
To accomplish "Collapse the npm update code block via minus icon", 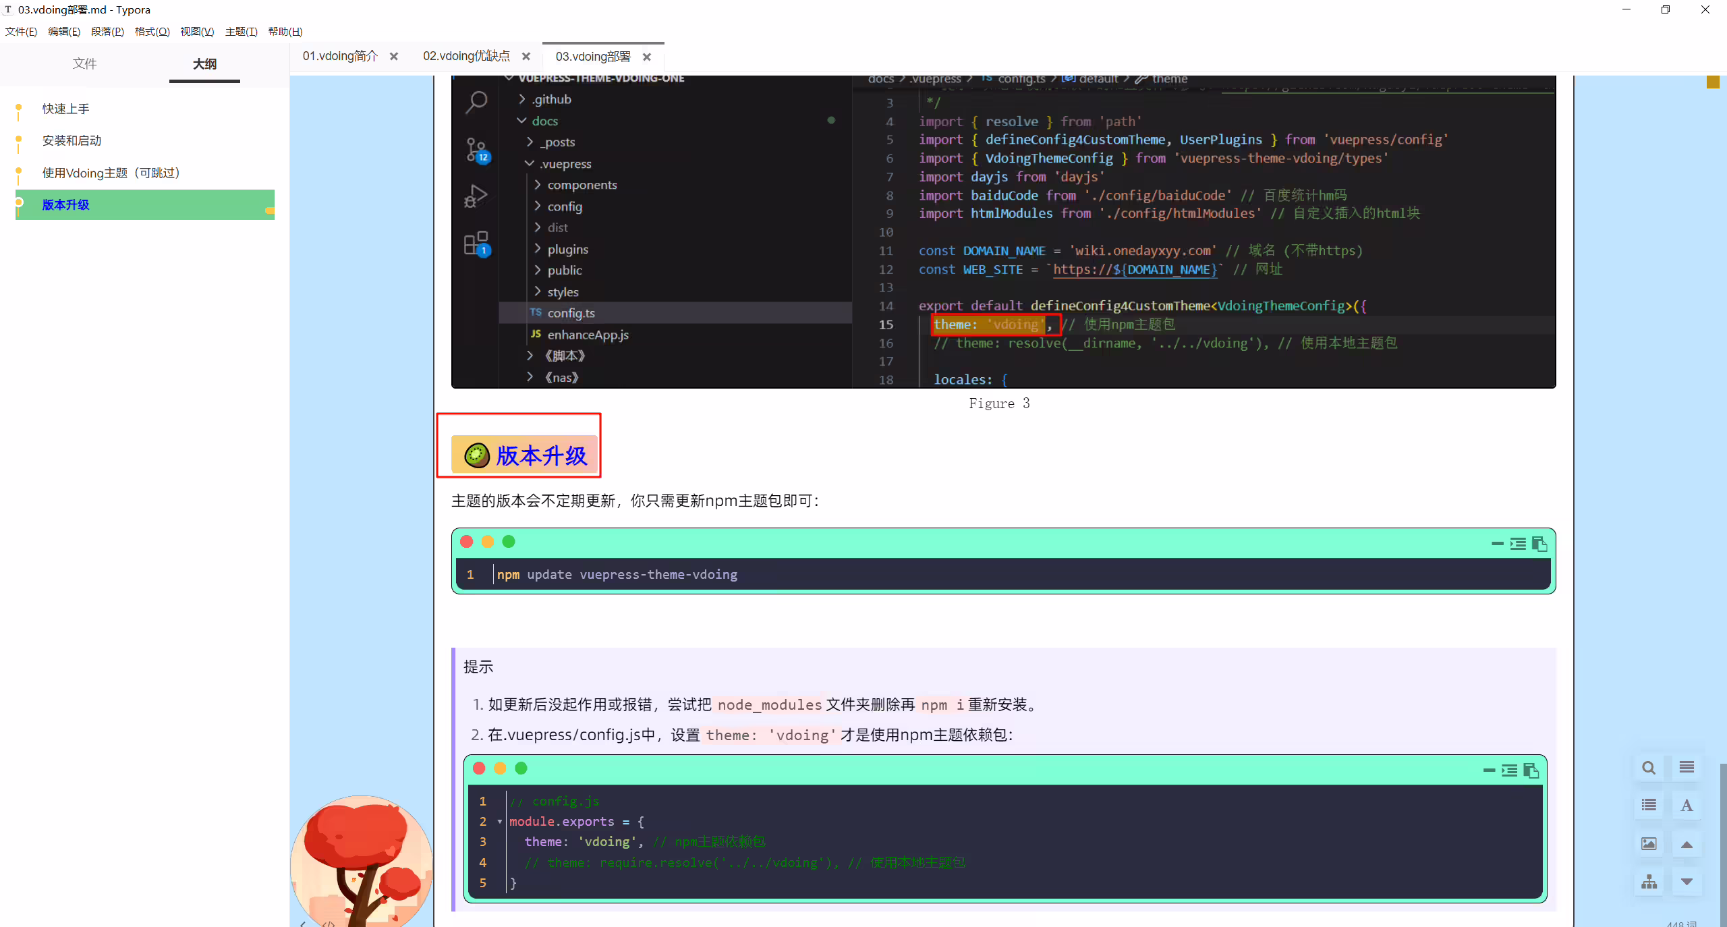I will coord(1498,543).
